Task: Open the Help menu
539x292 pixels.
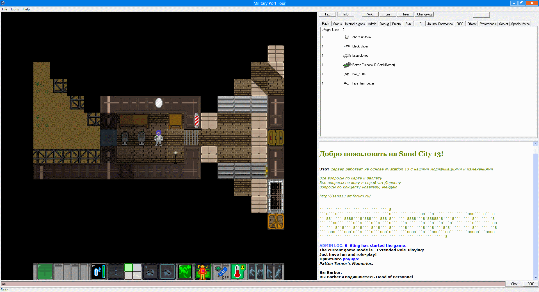Action: (x=26, y=9)
